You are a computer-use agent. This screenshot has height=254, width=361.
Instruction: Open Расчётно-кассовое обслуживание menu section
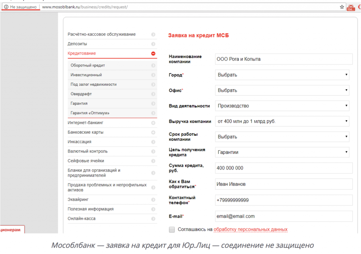[x=102, y=34]
